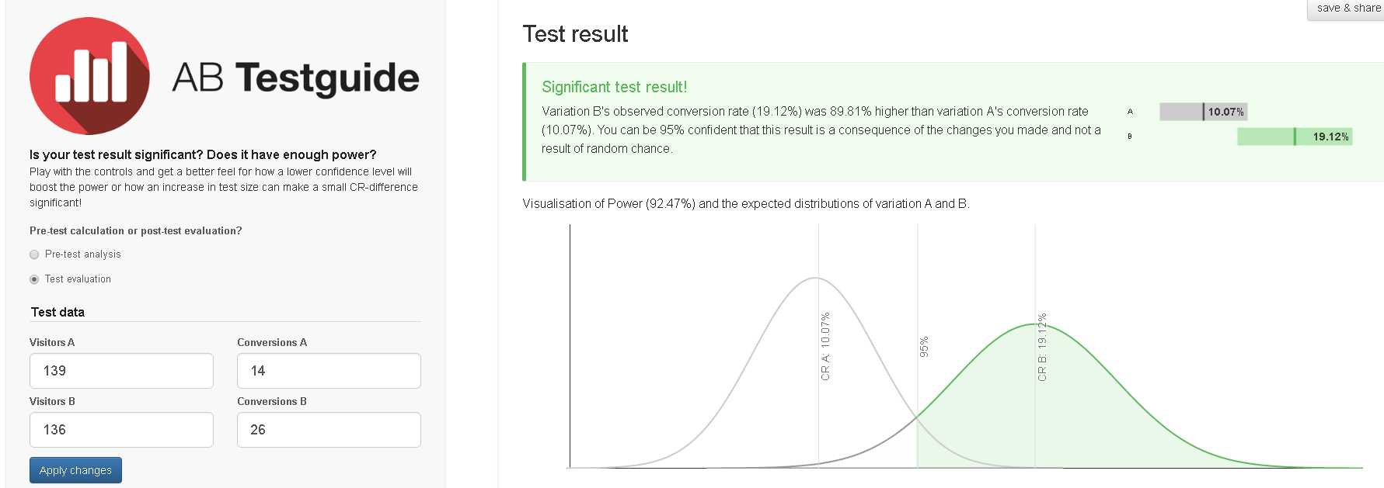
Task: Click the AB Testguide title text
Action: [295, 78]
